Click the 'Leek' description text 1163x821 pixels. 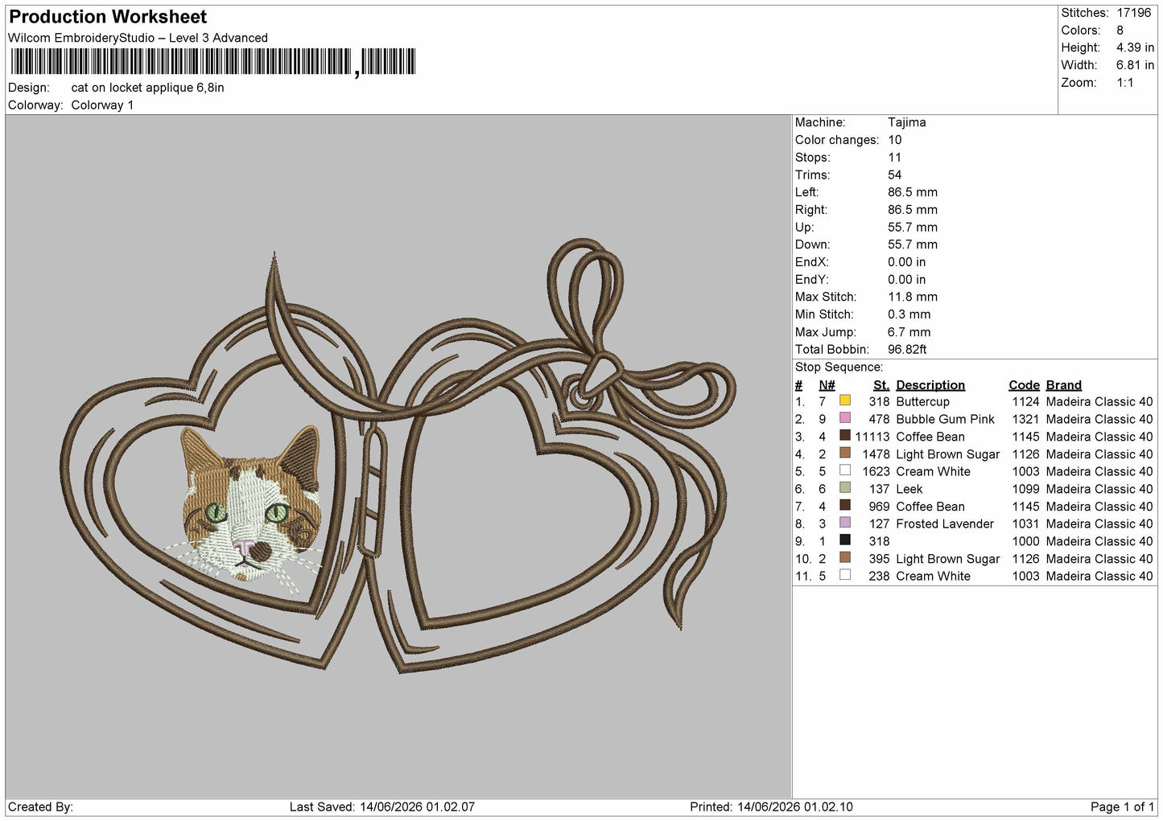(909, 489)
